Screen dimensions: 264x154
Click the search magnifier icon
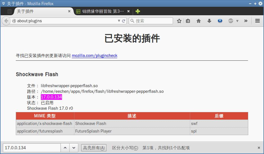[132, 21]
